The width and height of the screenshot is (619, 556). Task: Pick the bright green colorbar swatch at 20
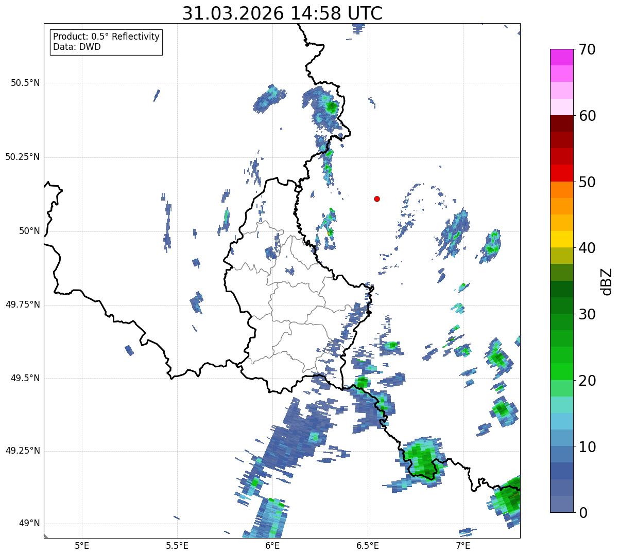tap(561, 372)
